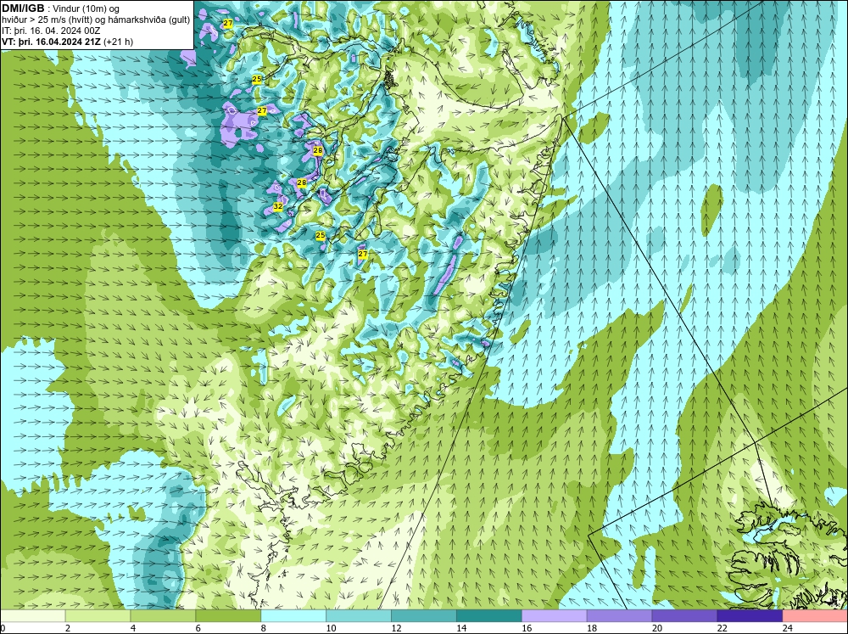Click the scale tick label 16

(527, 628)
